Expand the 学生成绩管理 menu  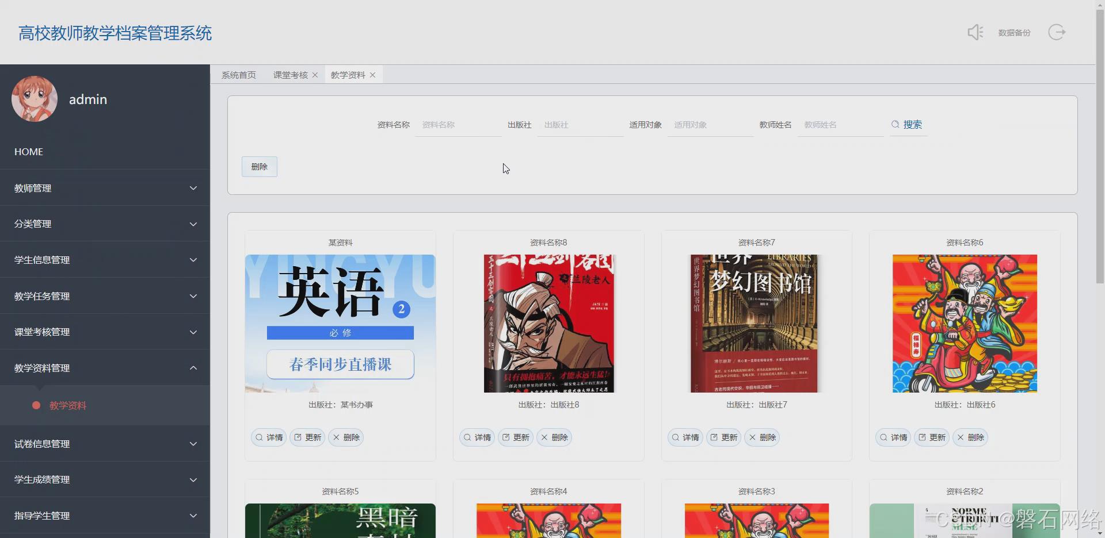coord(105,479)
